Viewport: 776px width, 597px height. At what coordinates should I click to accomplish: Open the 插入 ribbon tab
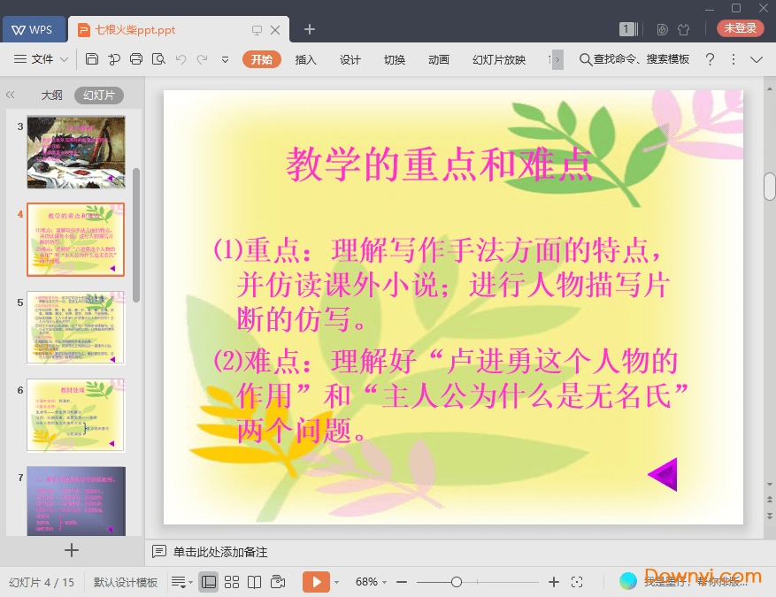coord(305,59)
